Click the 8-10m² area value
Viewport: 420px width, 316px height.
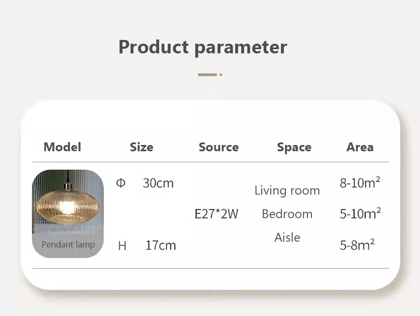(360, 183)
